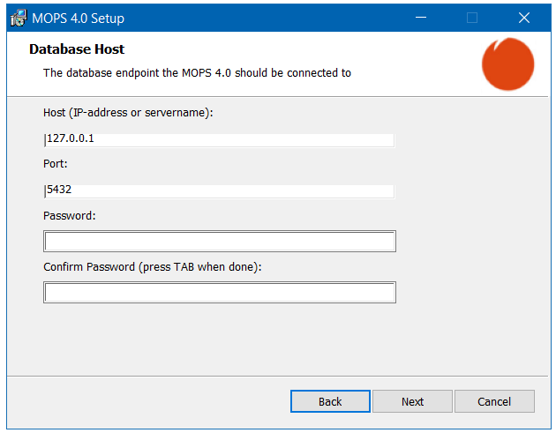Click the "Password:" label
Screen dimensions: 556x433
click(x=70, y=215)
